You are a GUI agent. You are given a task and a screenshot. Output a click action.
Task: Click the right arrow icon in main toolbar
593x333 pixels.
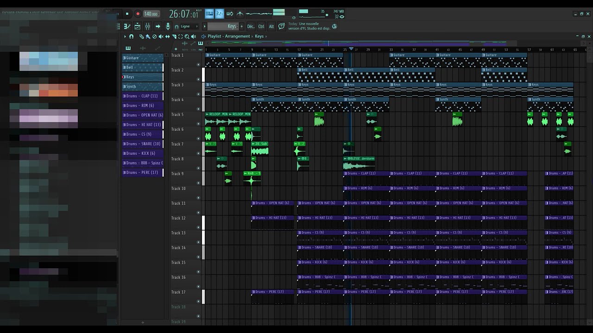point(158,26)
